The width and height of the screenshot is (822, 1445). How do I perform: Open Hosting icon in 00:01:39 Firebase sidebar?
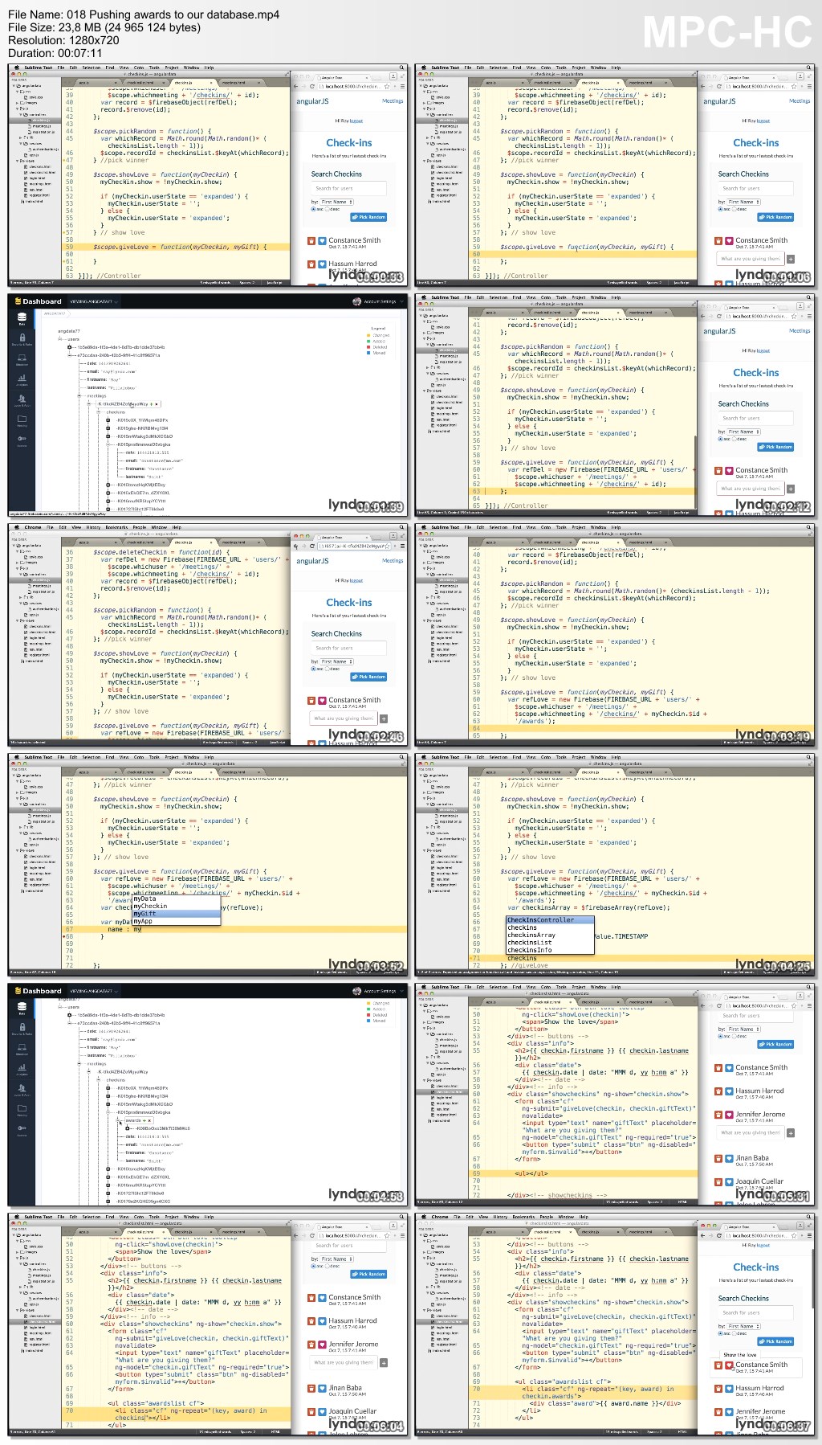22,420
